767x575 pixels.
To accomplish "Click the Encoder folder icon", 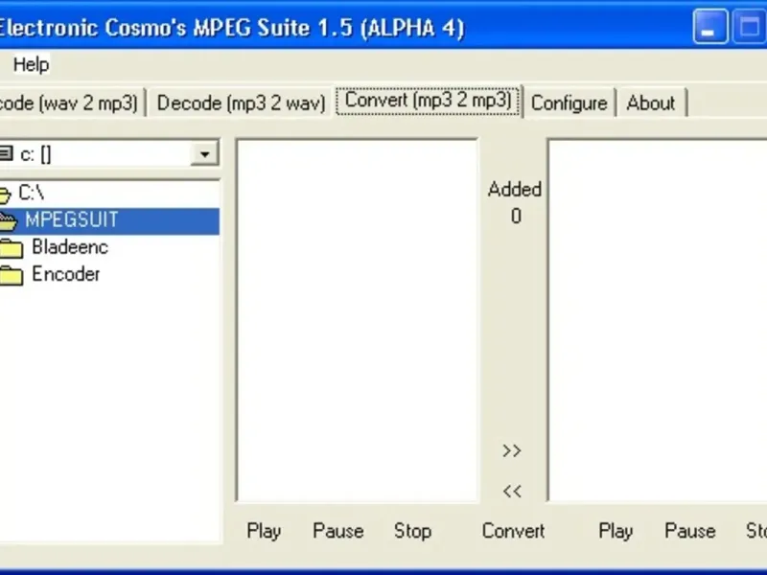I will pyautogui.click(x=12, y=275).
